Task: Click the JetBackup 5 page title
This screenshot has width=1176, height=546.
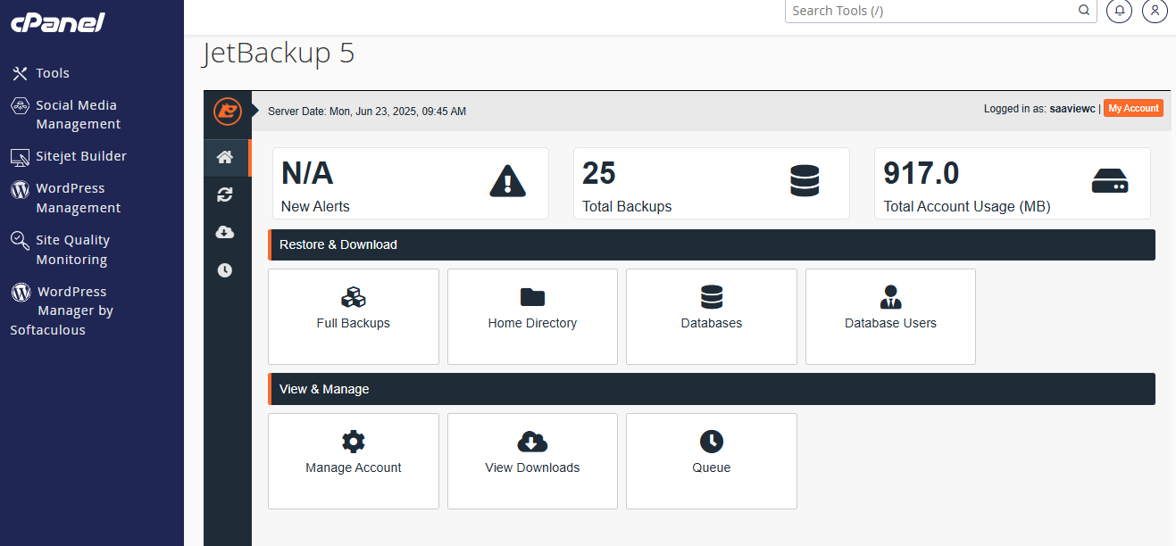Action: point(279,54)
